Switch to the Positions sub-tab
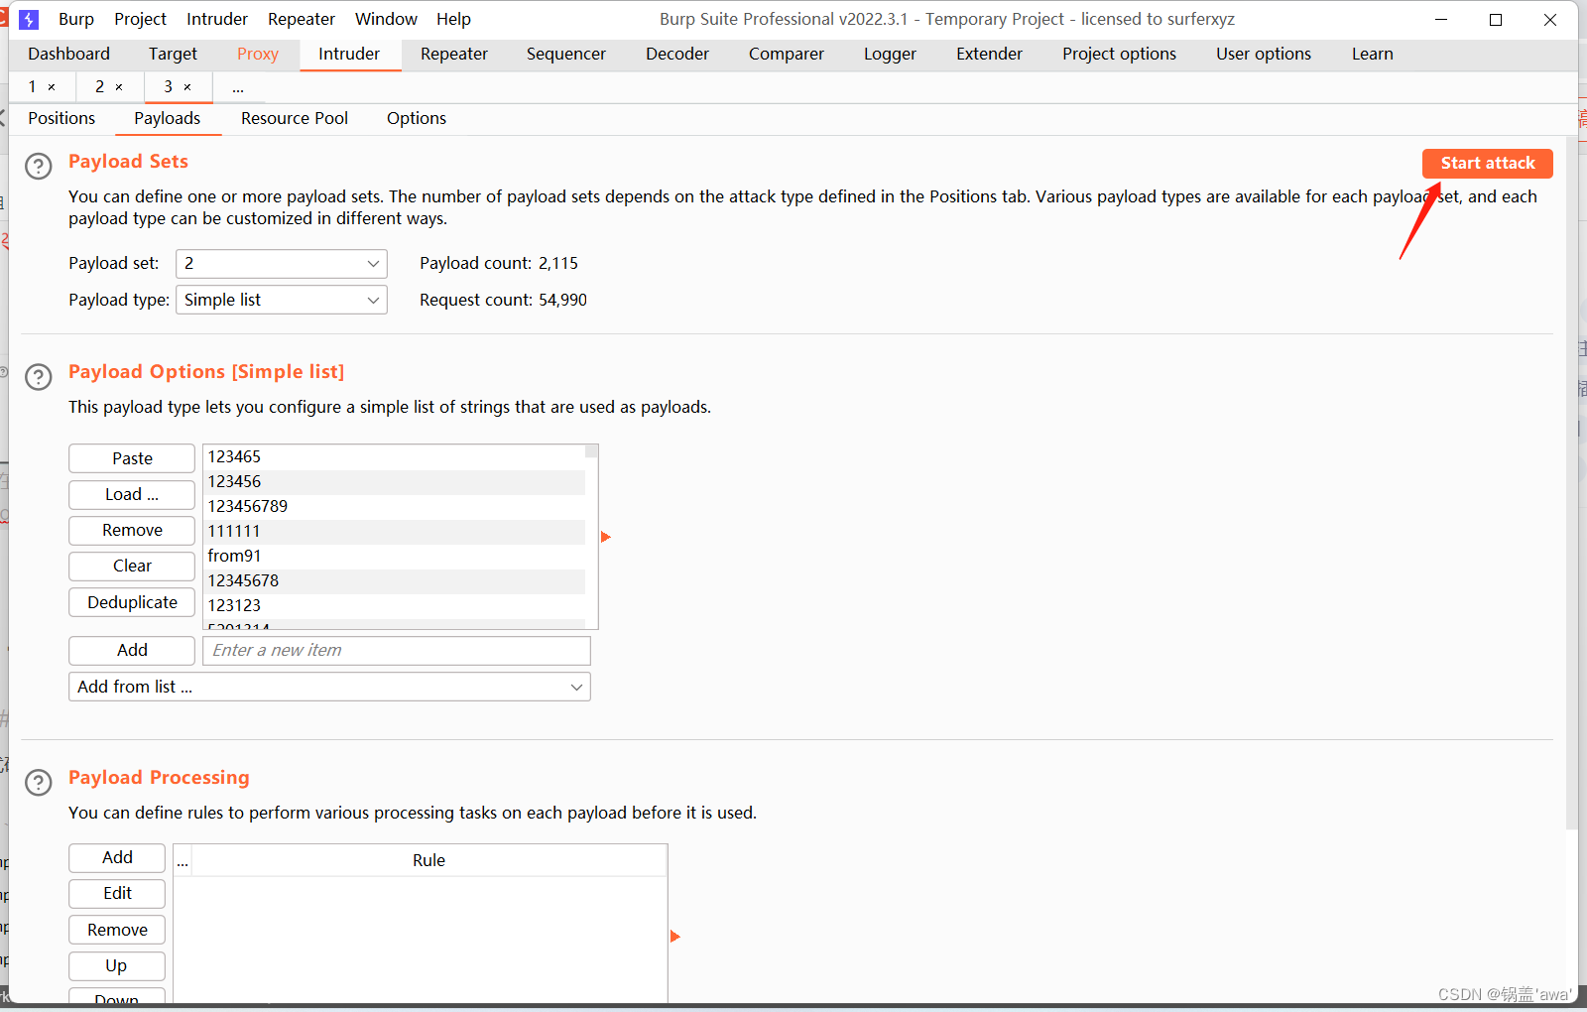 61,118
